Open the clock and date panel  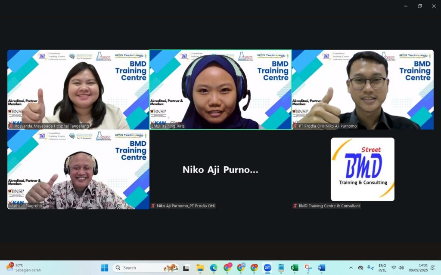417,268
